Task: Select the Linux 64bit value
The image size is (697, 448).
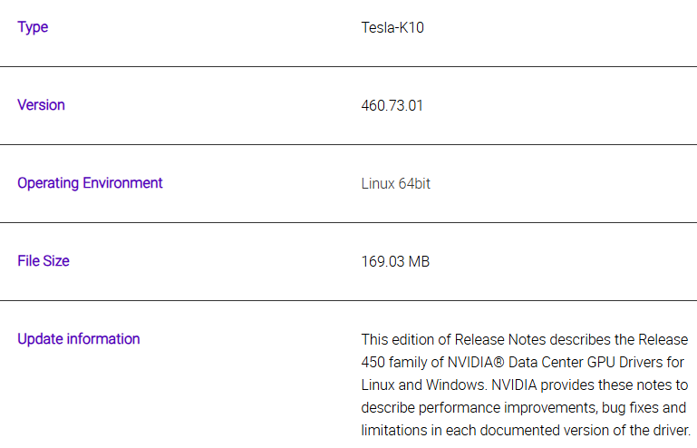Action: click(x=395, y=183)
